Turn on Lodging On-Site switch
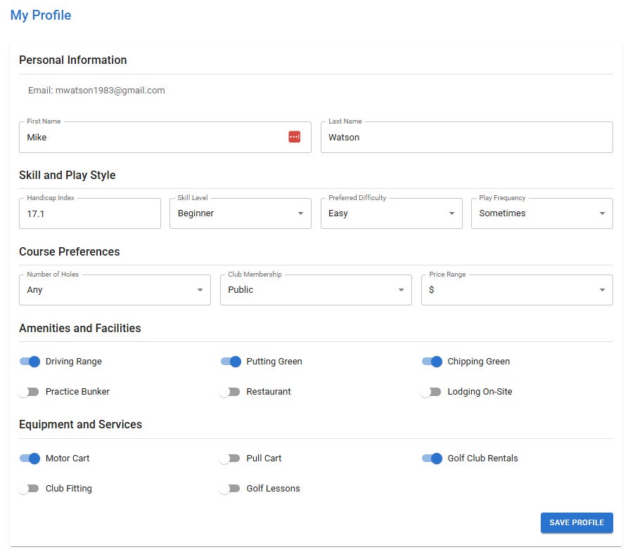 point(431,392)
